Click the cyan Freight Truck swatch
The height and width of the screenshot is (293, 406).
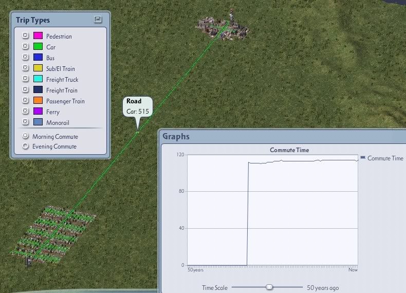(x=38, y=79)
